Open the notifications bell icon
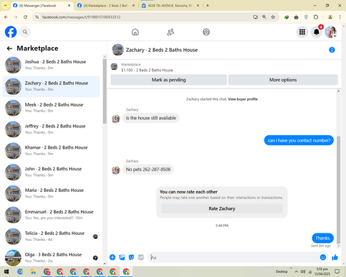The width and height of the screenshot is (346, 277). 316,32
